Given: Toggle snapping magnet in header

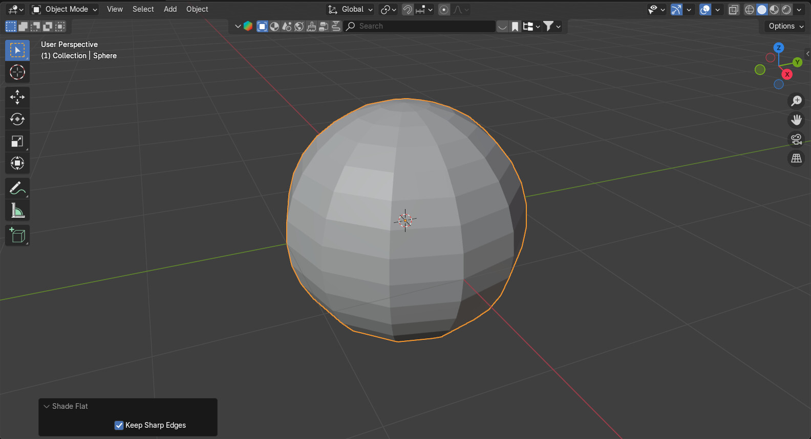Looking at the screenshot, I should coord(408,9).
